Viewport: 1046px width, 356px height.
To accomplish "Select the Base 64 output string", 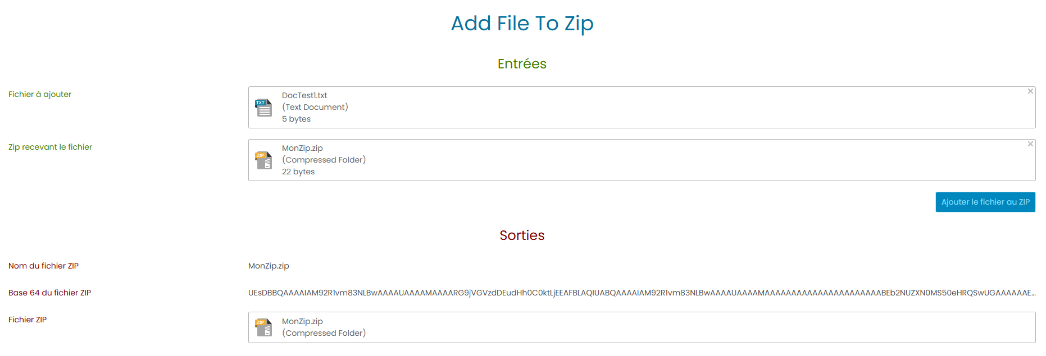I will click(x=642, y=293).
